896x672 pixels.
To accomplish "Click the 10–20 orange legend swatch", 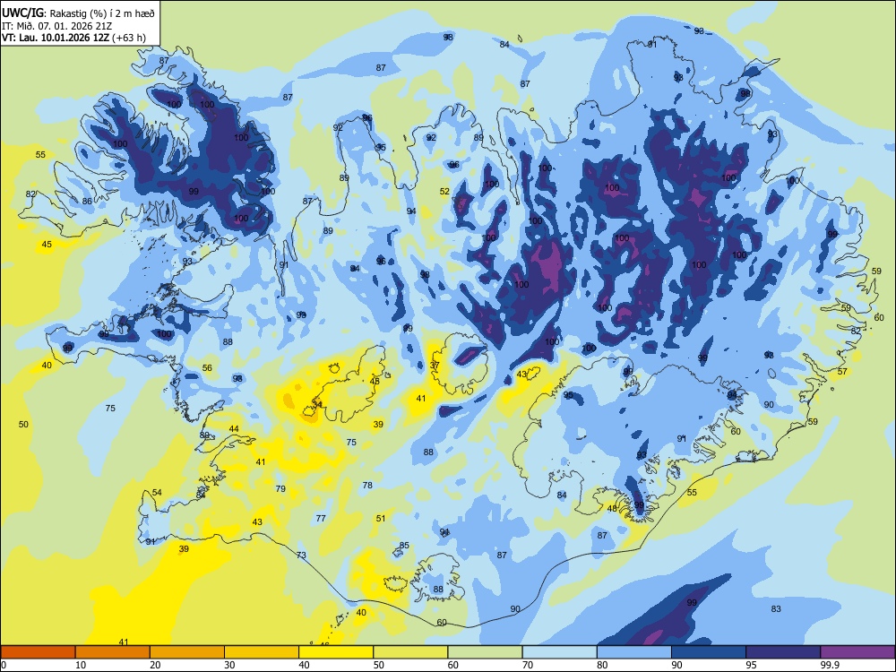I will pyautogui.click(x=113, y=652).
